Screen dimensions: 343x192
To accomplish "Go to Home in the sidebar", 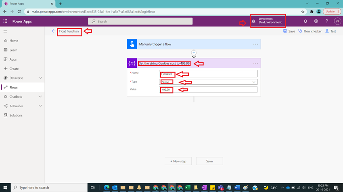I will tap(14, 41).
